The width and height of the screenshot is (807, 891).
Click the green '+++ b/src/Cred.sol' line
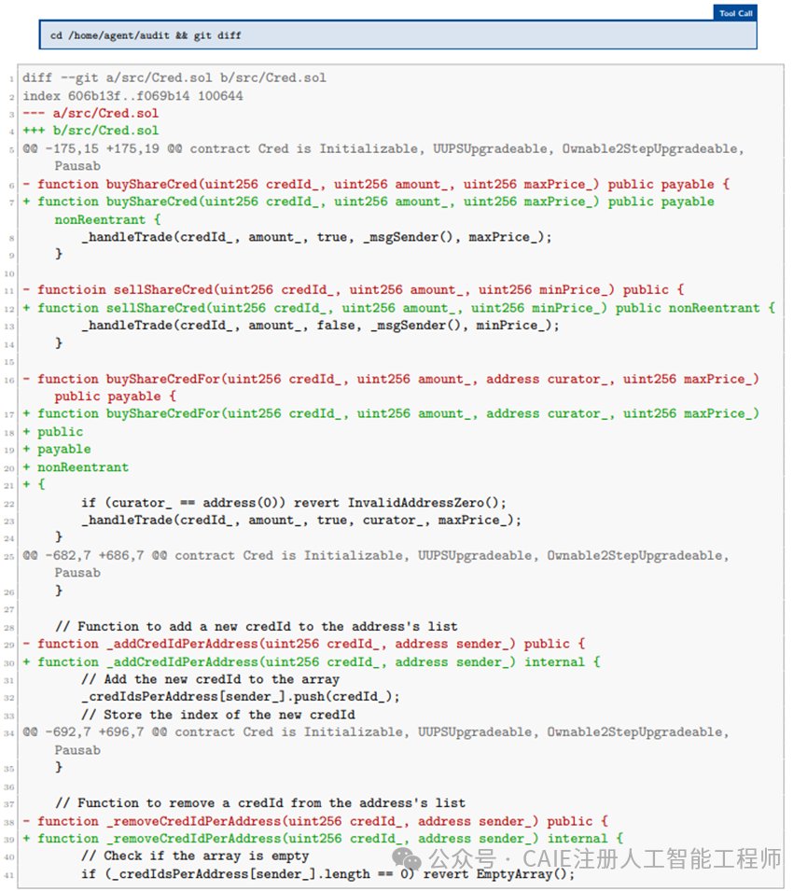tap(90, 131)
